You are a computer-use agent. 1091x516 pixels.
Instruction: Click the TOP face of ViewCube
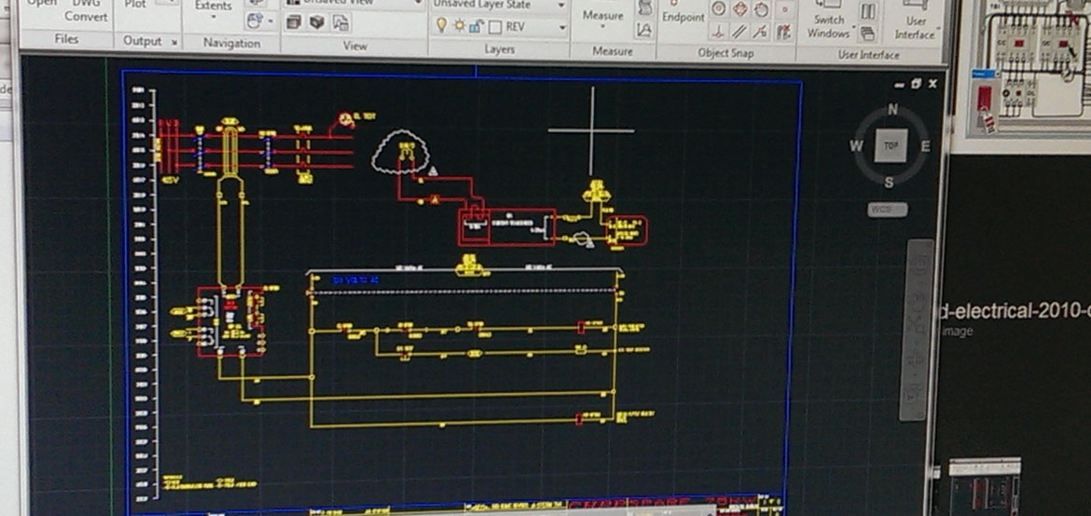(x=891, y=145)
